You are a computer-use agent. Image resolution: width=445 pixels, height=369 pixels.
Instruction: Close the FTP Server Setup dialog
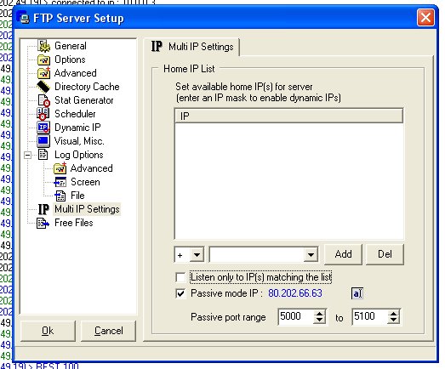pyautogui.click(x=425, y=18)
